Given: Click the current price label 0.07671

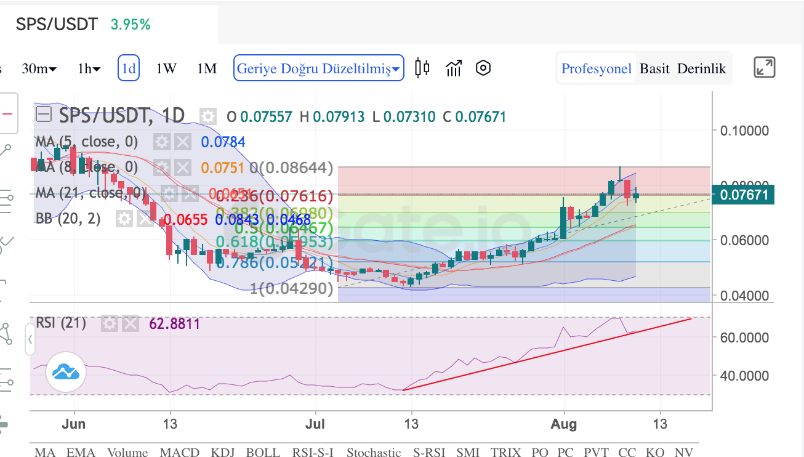Looking at the screenshot, I should tap(743, 195).
